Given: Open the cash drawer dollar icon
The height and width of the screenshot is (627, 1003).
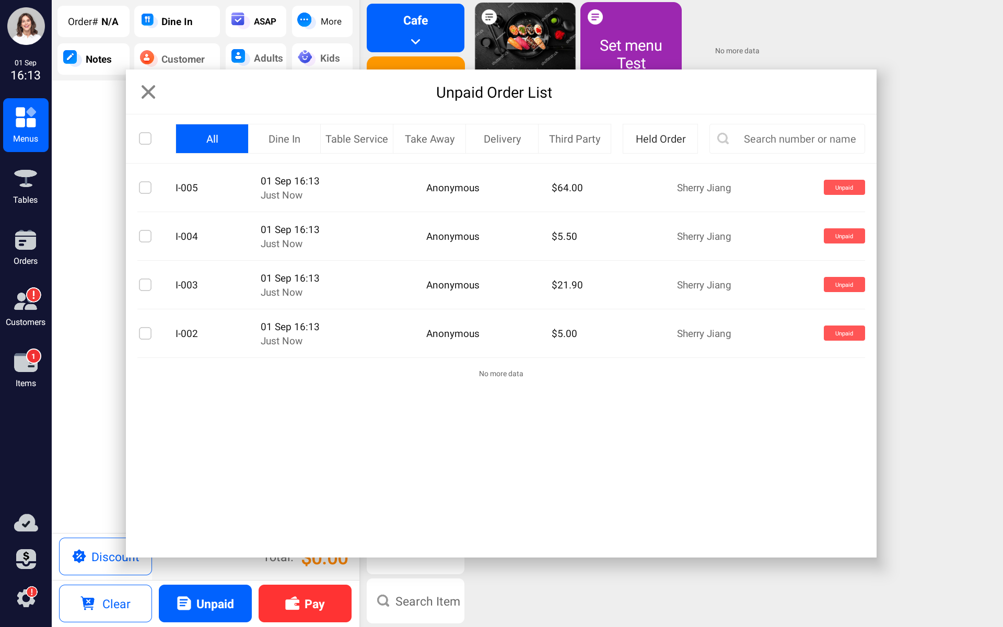Looking at the screenshot, I should click(x=26, y=559).
